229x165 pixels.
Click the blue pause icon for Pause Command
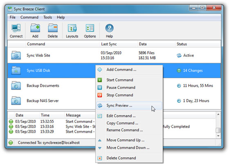click(100, 88)
